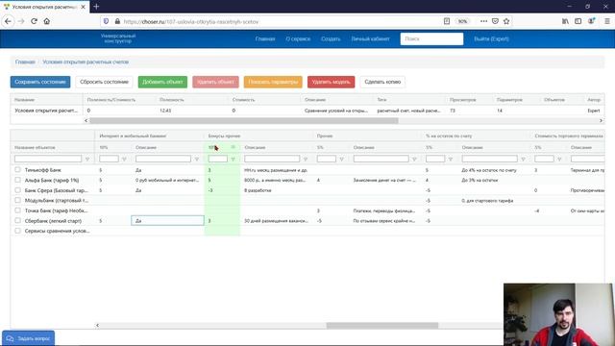This screenshot has height=346, width=615.
Task: Click the chat bubble icon on Задать вопрос
Action: [11, 338]
